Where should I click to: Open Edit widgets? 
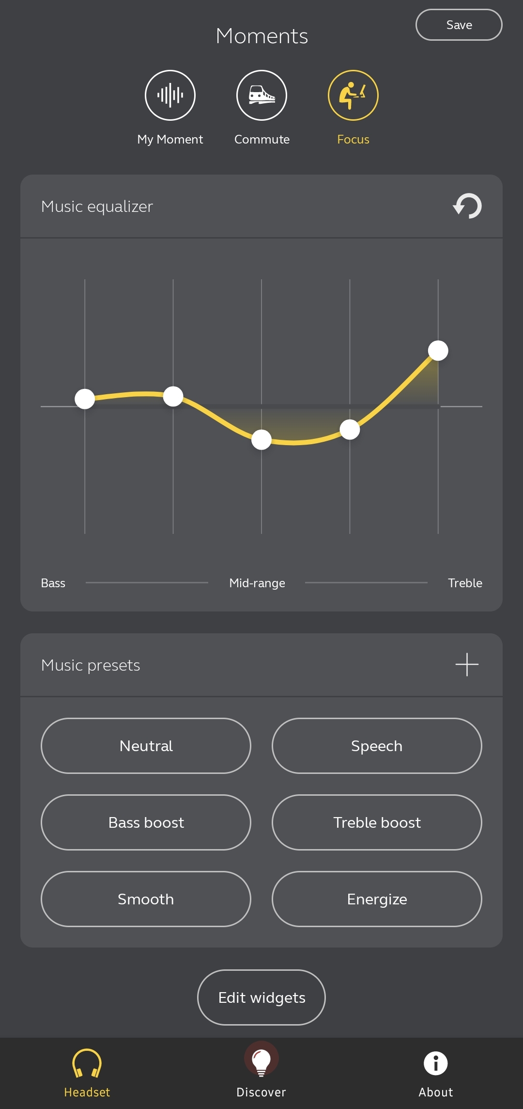(x=261, y=997)
